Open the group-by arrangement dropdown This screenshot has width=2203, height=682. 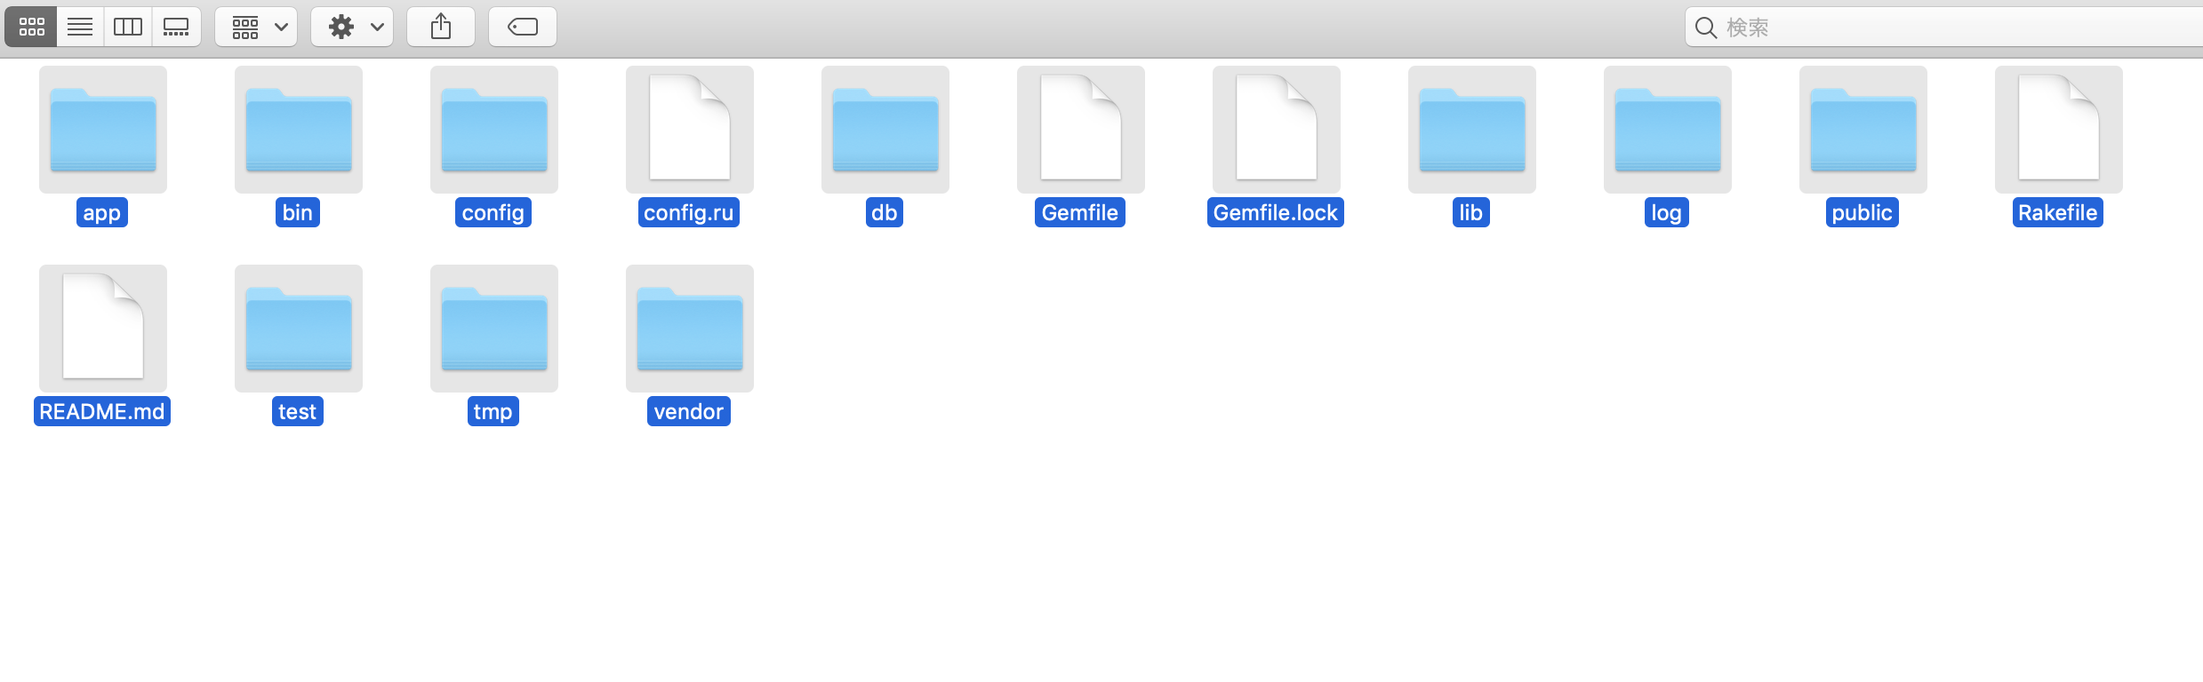pos(256,27)
